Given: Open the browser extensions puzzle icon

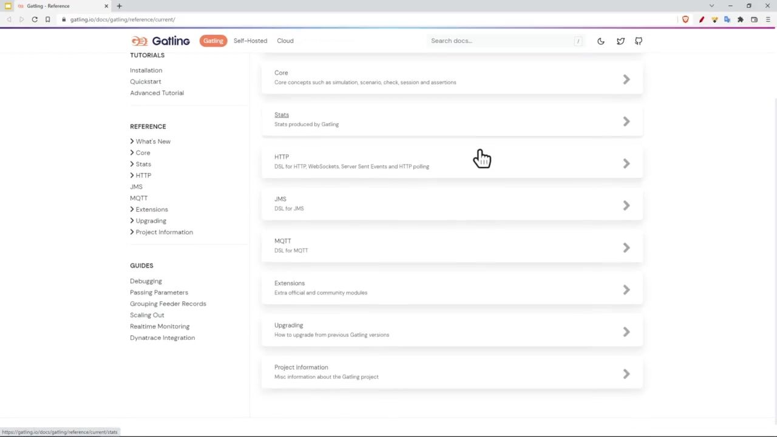Looking at the screenshot, I should (x=741, y=19).
